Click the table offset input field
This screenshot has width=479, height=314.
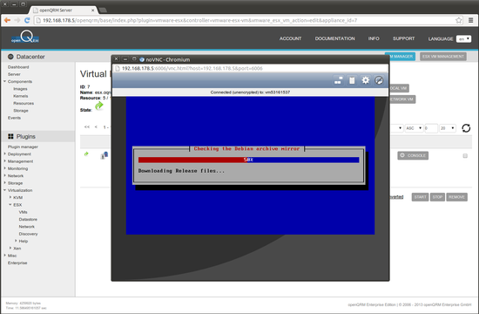[x=431, y=128]
